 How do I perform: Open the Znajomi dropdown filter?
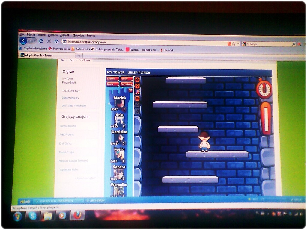click(x=113, y=79)
